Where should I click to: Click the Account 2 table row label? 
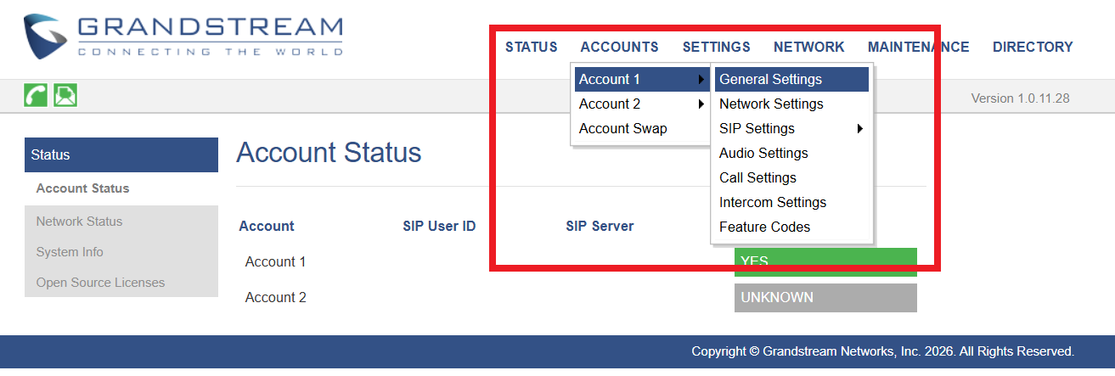[x=276, y=297]
